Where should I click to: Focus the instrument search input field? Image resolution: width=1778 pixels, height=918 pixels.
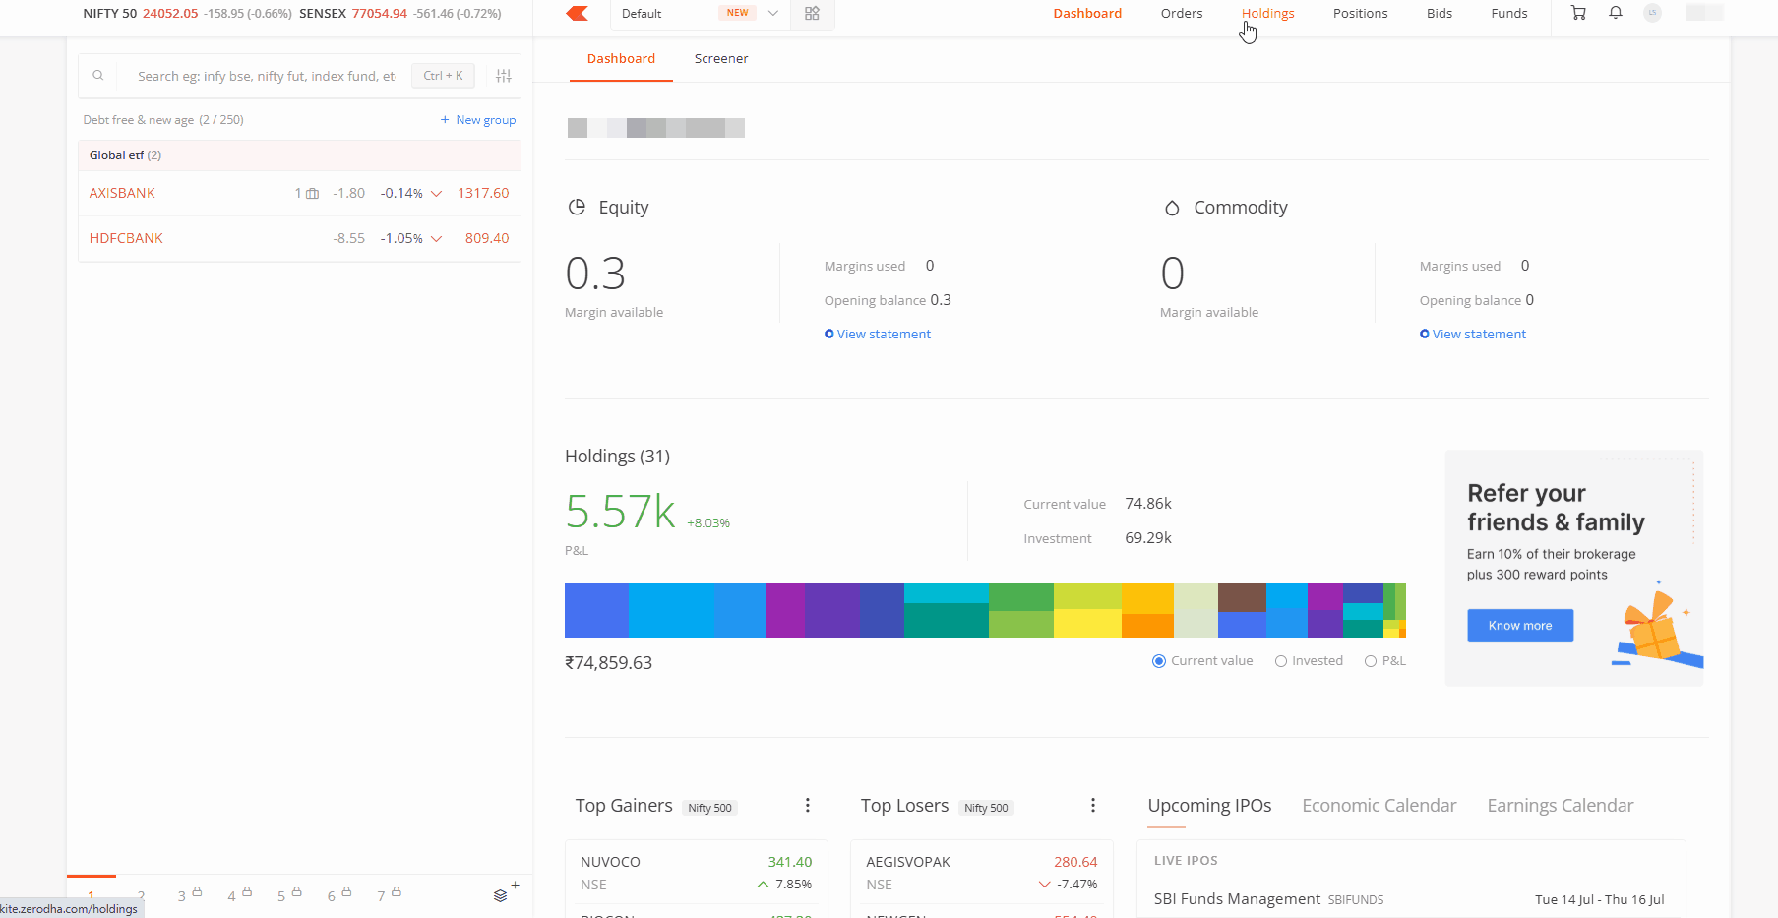[266, 76]
